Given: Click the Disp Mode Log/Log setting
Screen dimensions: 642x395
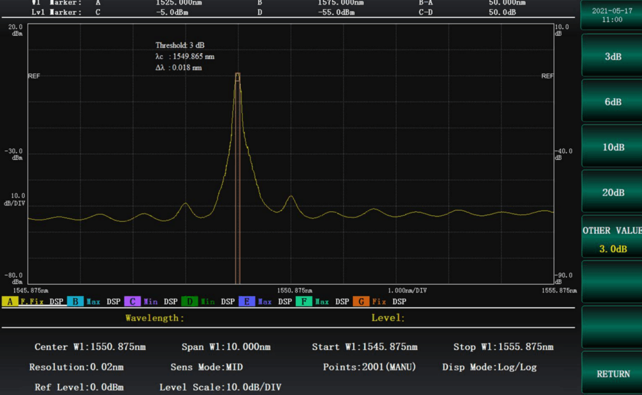Looking at the screenshot, I should [x=489, y=367].
